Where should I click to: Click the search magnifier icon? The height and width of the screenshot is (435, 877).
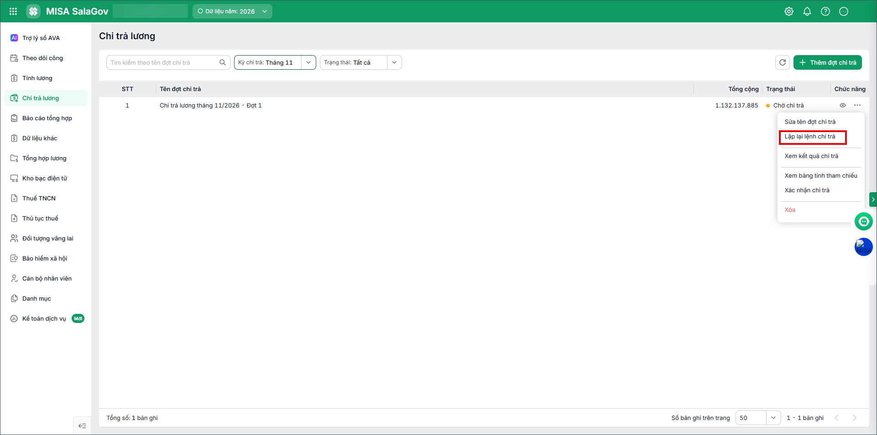(223, 62)
